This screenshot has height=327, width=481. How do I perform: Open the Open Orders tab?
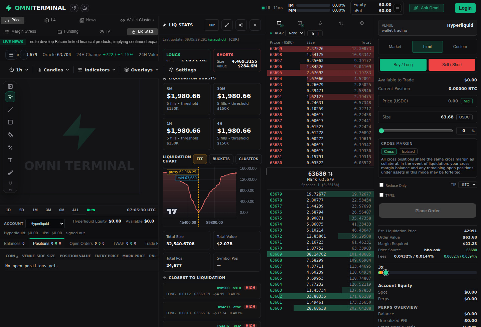click(87, 244)
